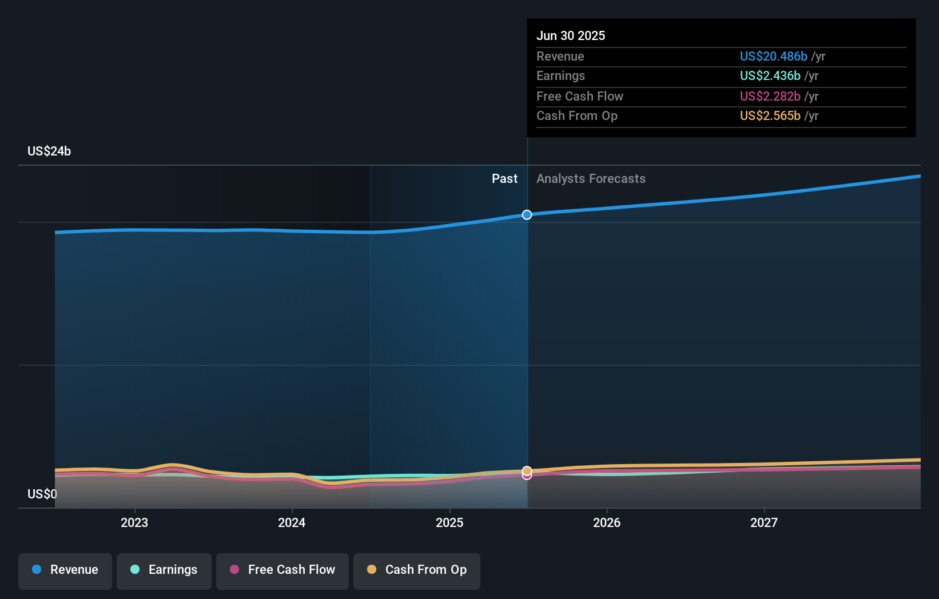Toggle the Revenue series visibility

[65, 571]
